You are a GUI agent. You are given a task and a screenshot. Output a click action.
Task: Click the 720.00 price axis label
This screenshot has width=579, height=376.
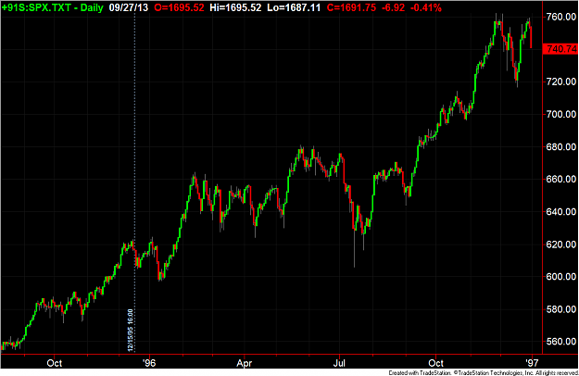click(561, 81)
